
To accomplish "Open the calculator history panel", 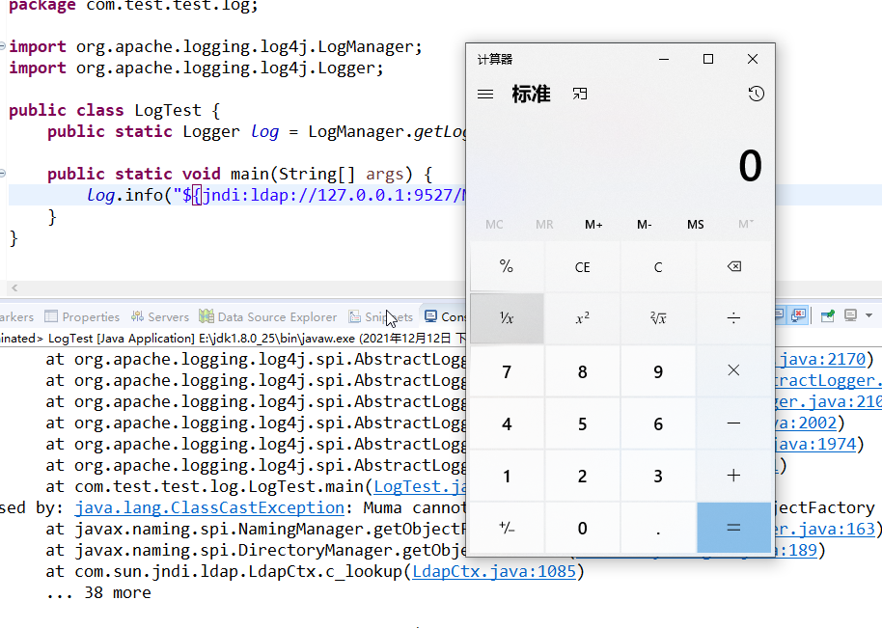I will coord(756,94).
